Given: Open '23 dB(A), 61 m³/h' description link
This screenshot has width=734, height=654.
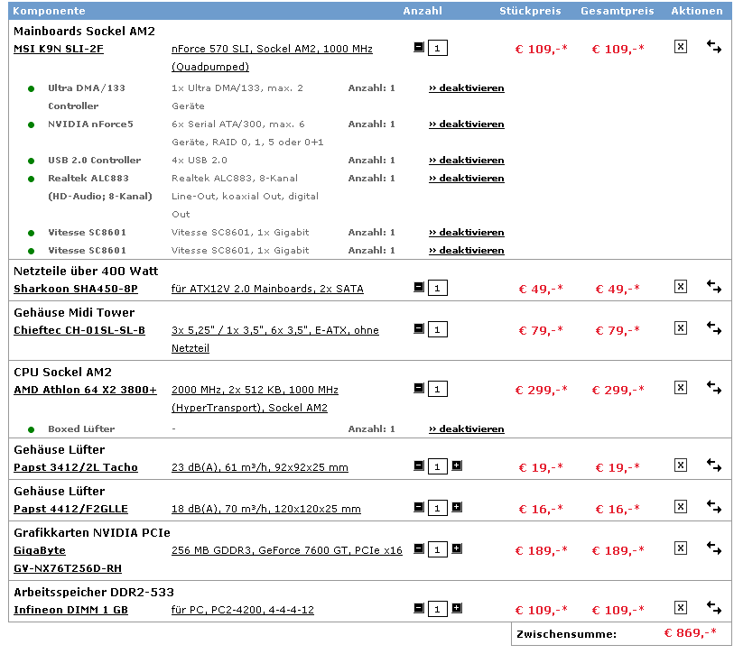Looking at the screenshot, I should 260,468.
